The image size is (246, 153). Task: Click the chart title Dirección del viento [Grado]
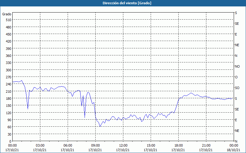tap(127, 3)
